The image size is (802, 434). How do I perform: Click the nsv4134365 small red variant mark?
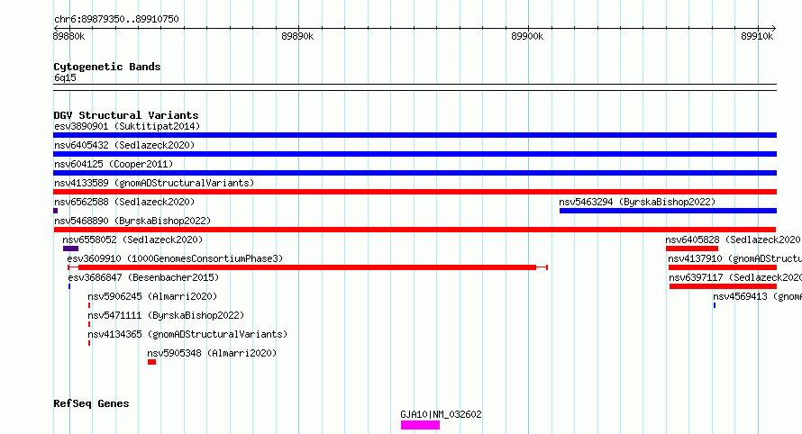click(89, 343)
